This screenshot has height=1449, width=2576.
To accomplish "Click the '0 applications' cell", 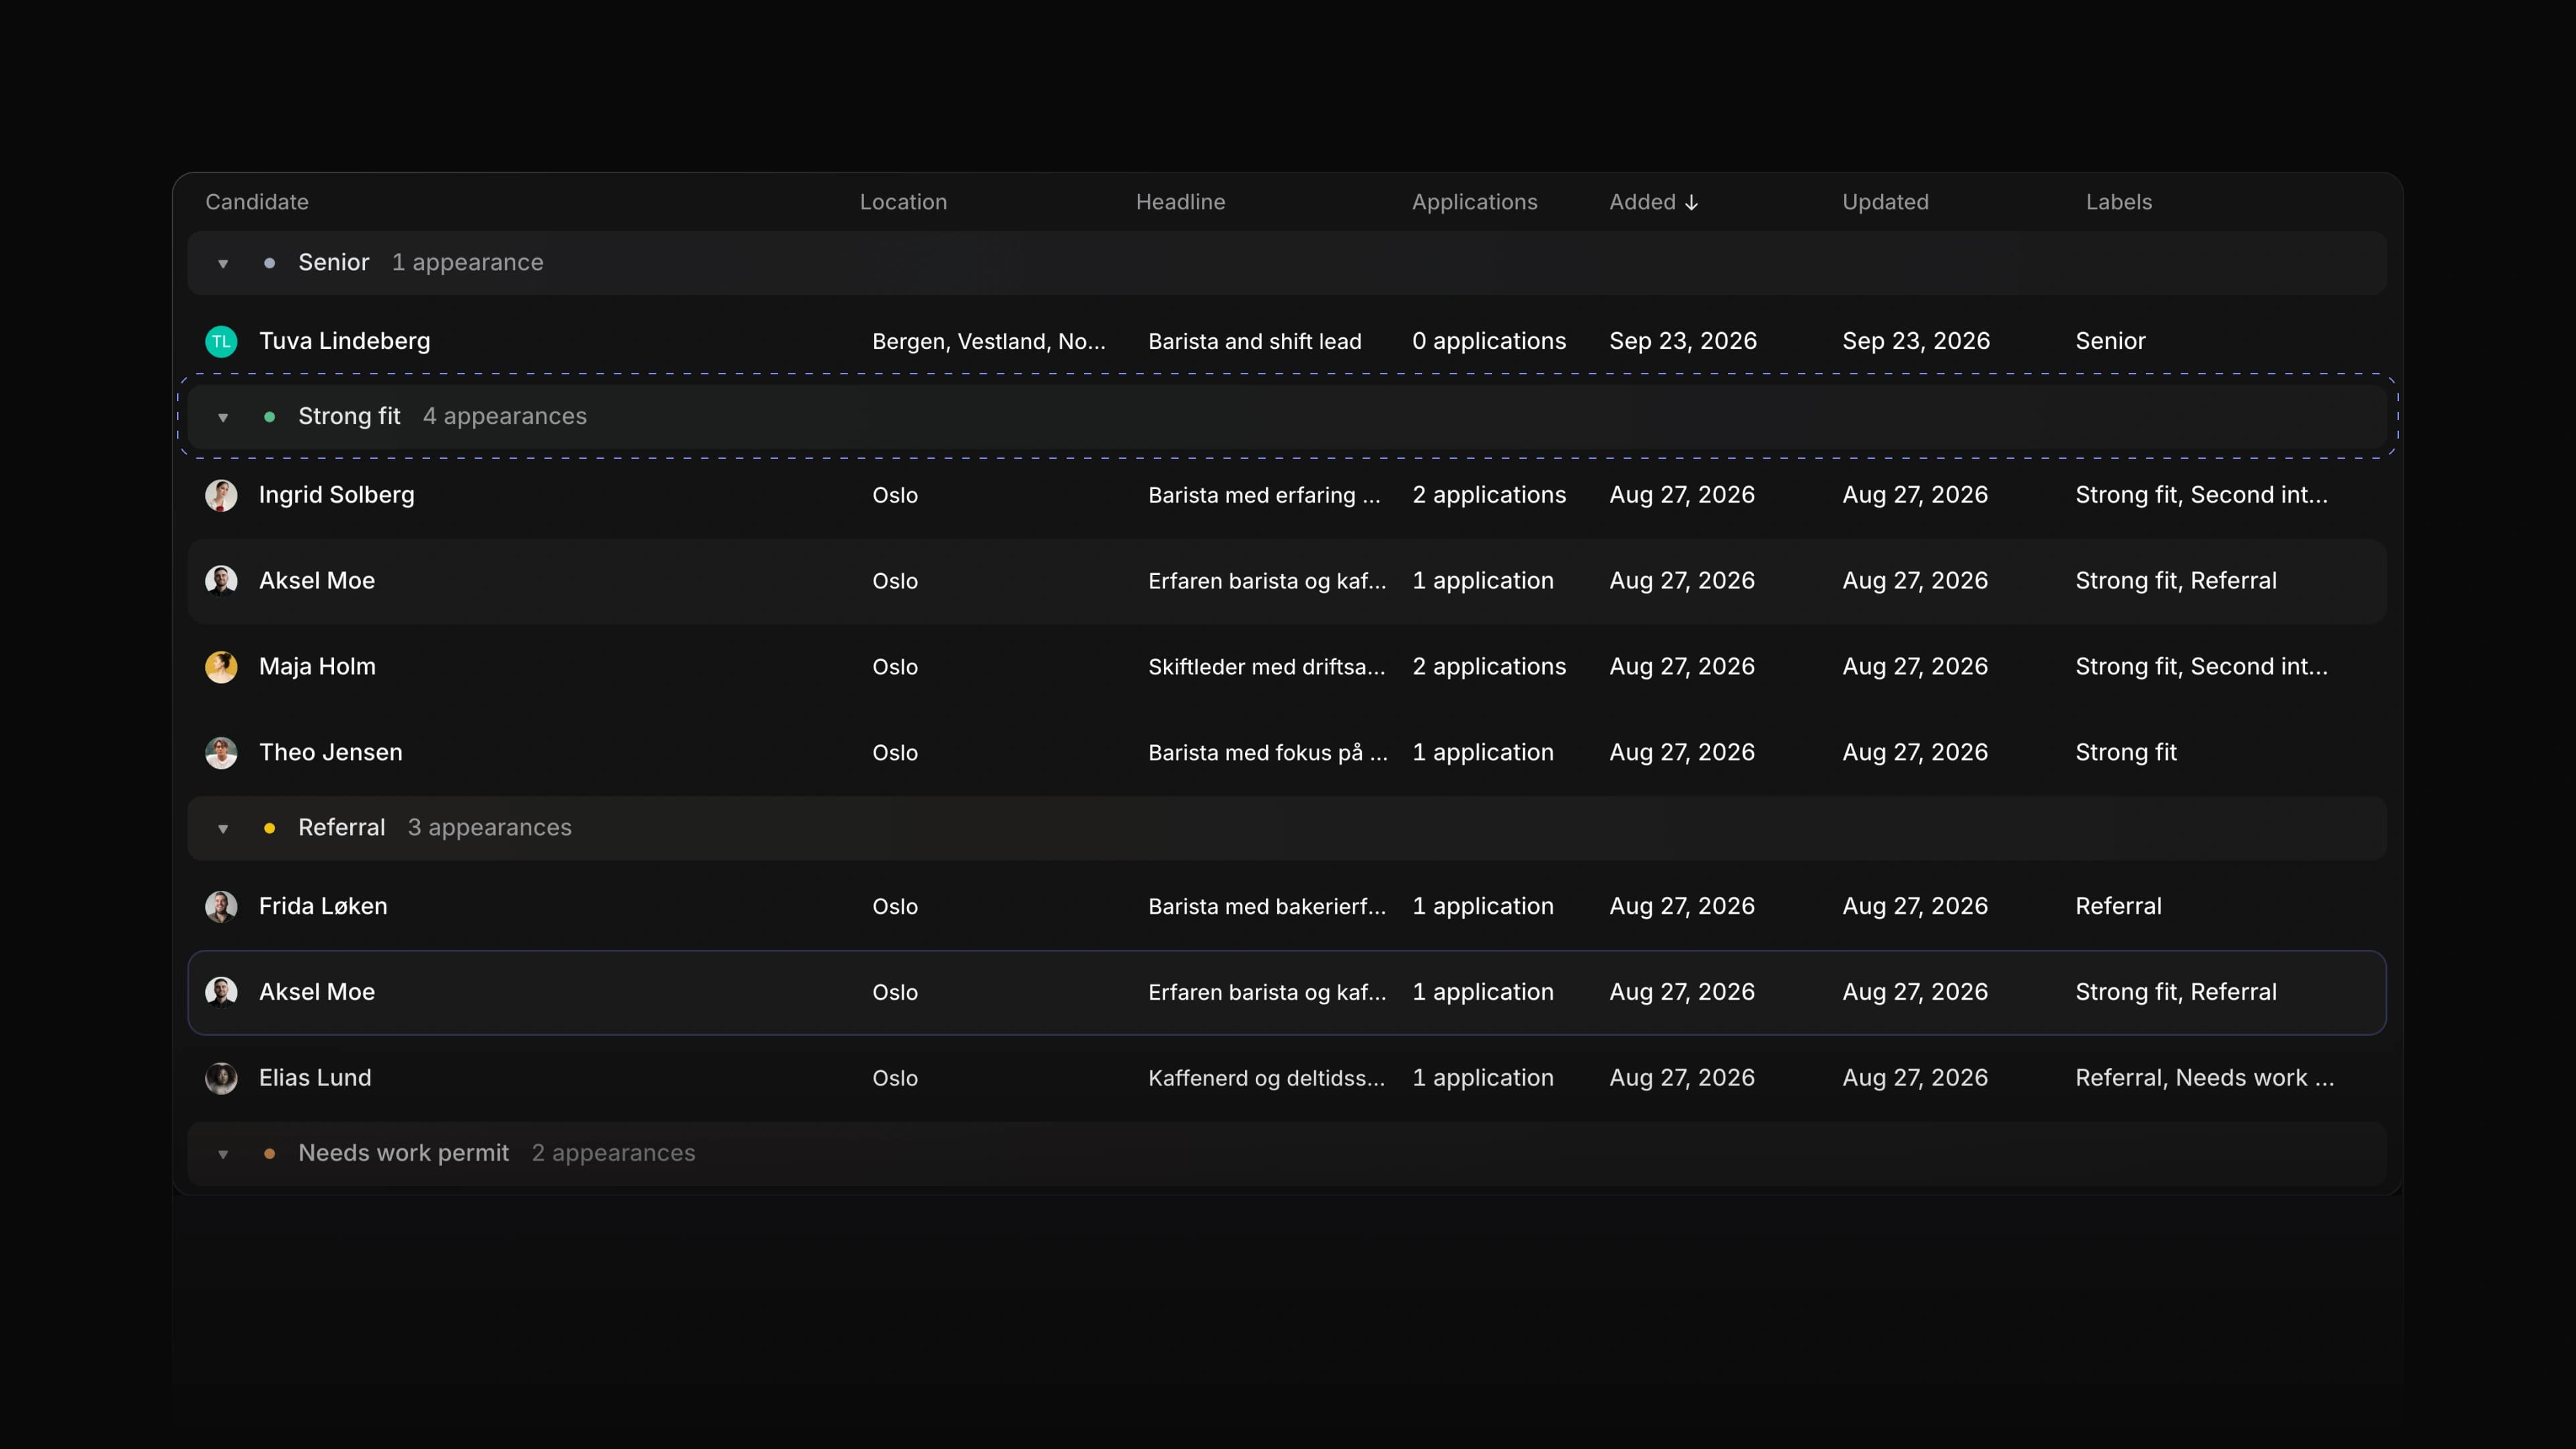I will tap(1489, 341).
